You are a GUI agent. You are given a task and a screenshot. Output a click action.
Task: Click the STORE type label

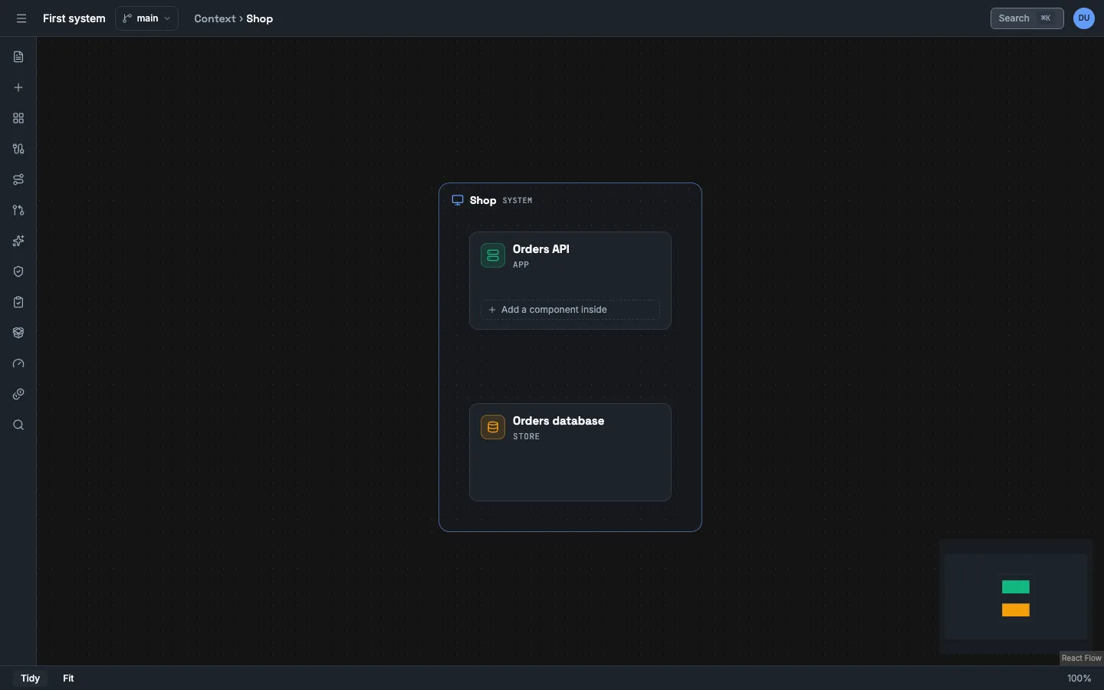tap(527, 437)
